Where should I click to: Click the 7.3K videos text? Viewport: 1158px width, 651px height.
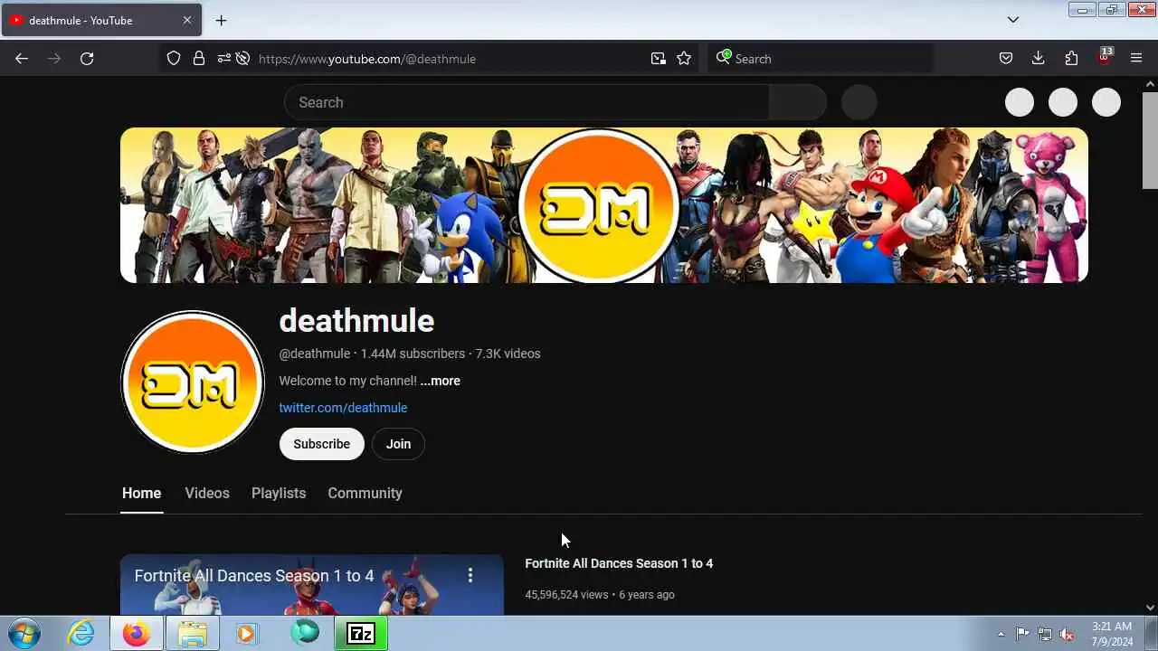pos(508,354)
